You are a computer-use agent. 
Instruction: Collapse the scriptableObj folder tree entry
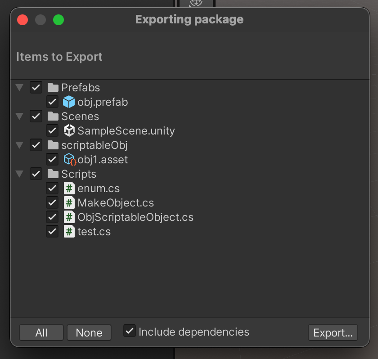pyautogui.click(x=19, y=145)
